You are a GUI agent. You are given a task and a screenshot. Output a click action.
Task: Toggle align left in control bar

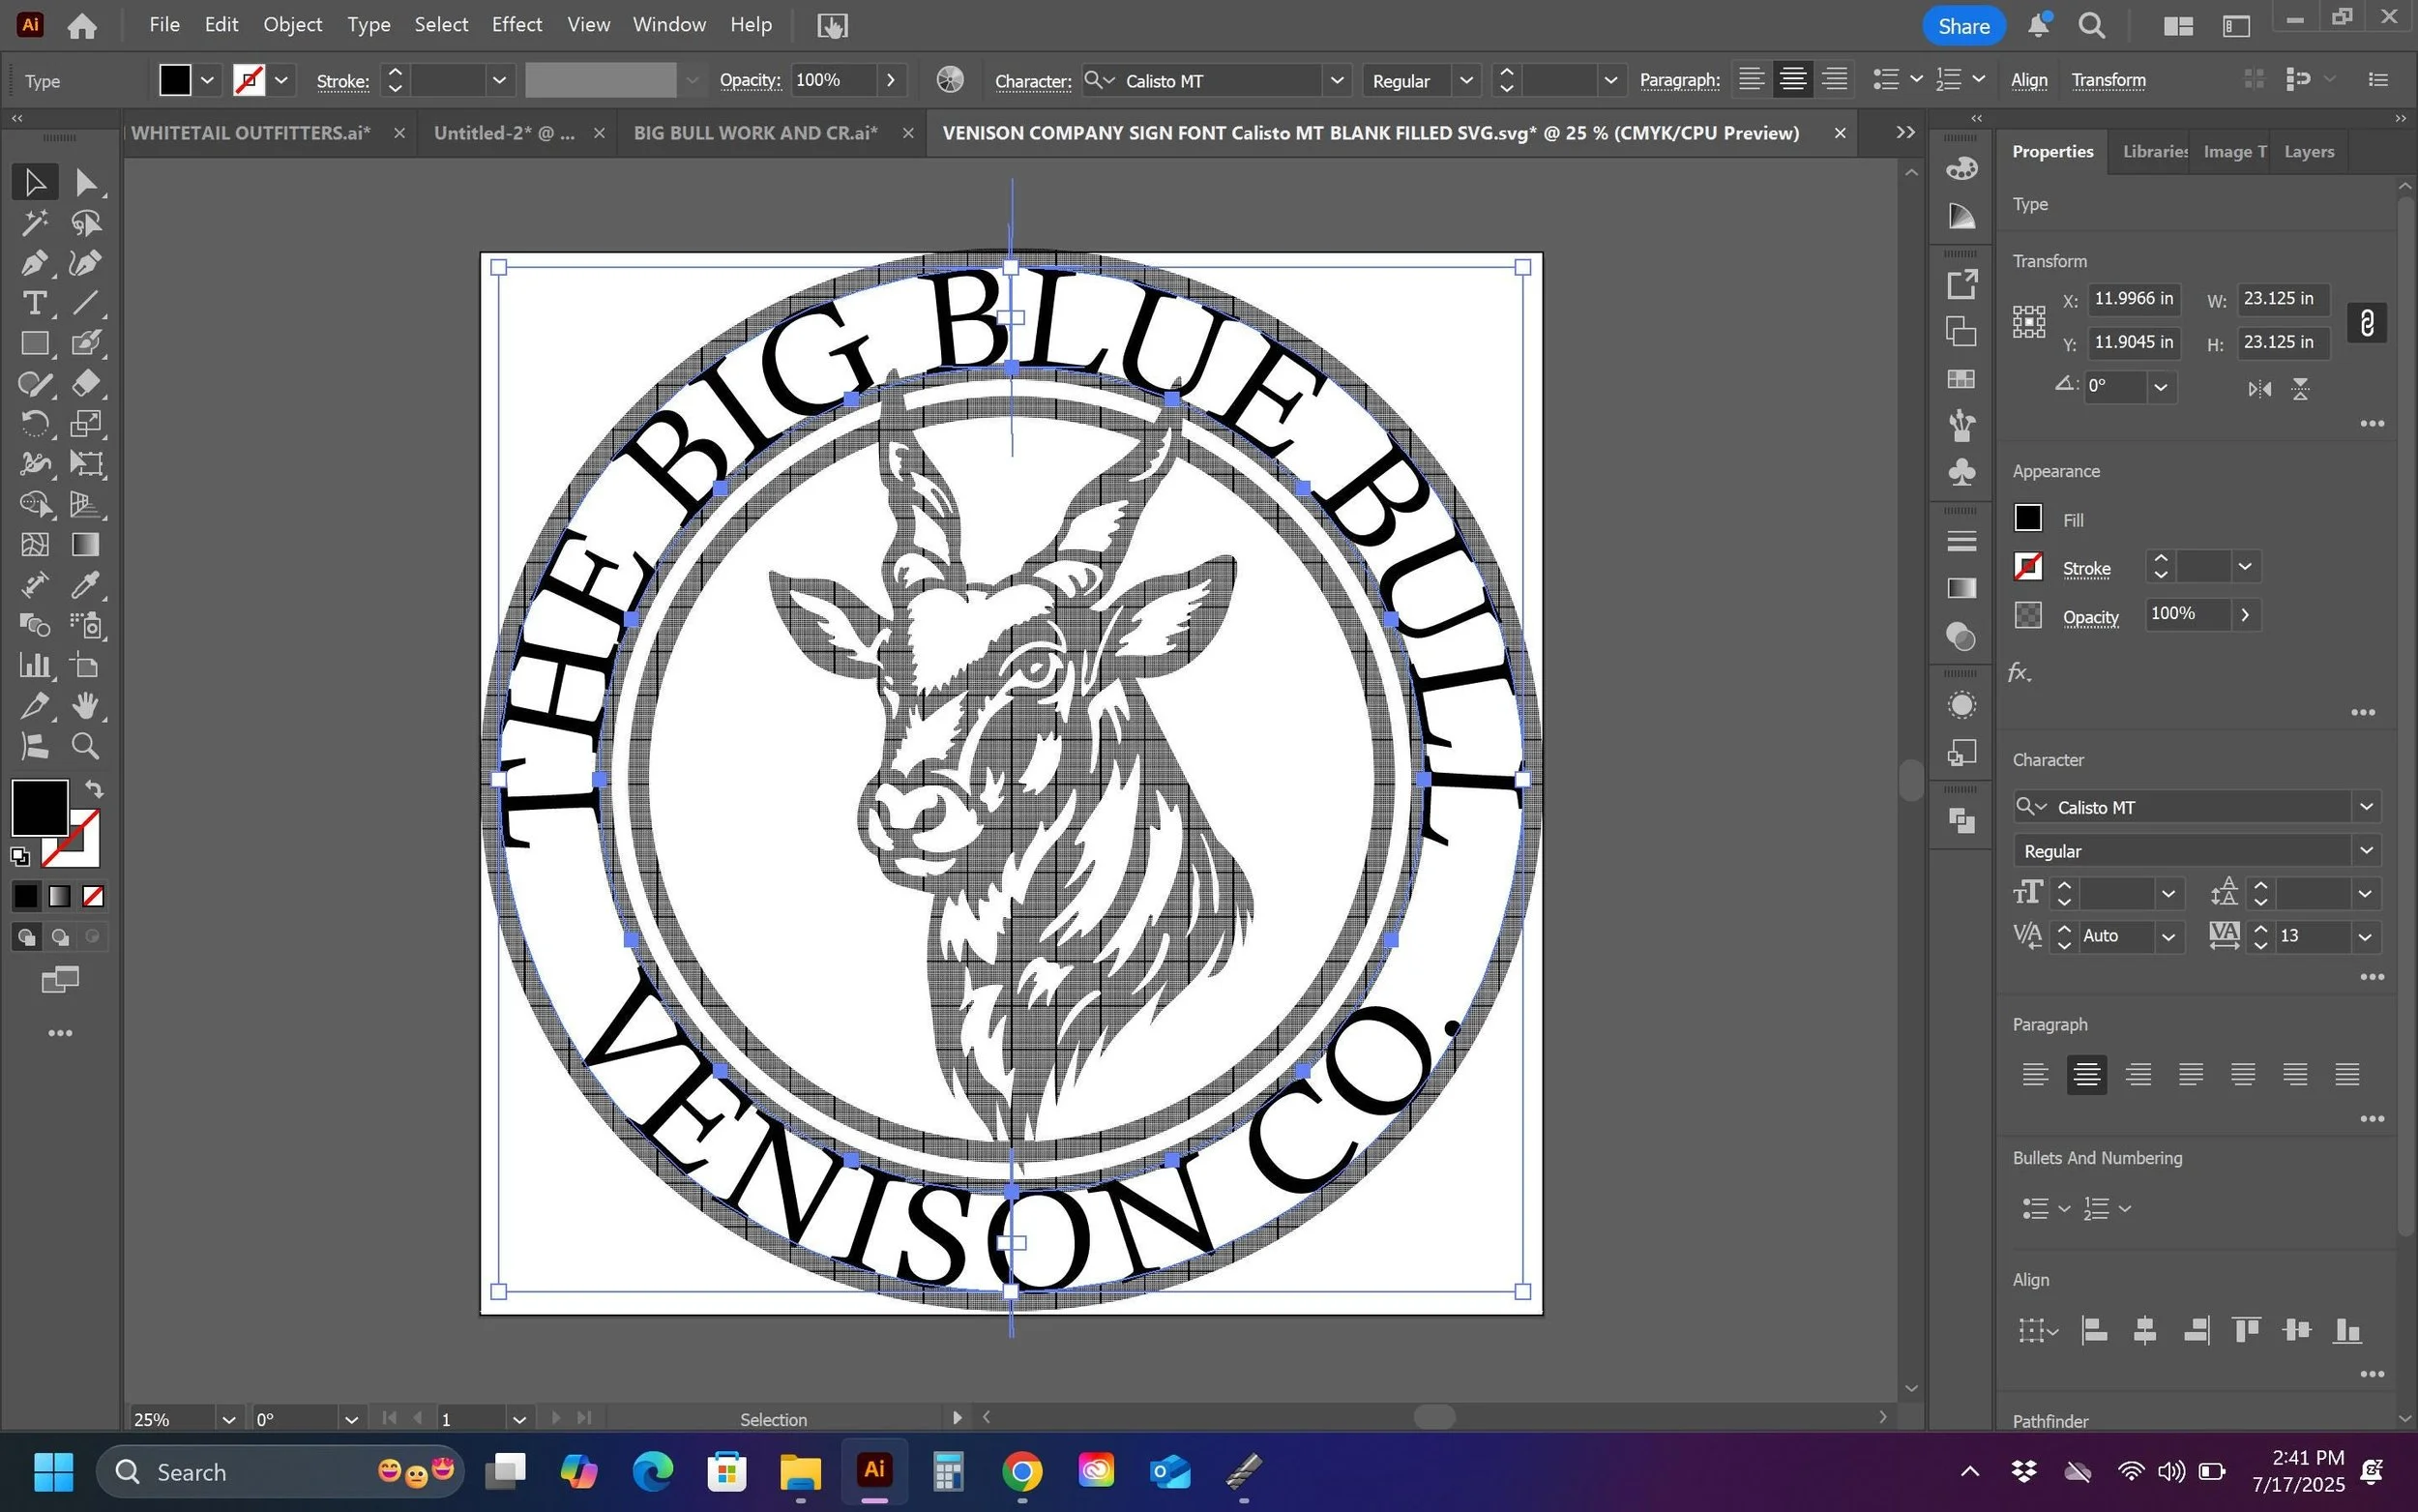pyautogui.click(x=1751, y=80)
